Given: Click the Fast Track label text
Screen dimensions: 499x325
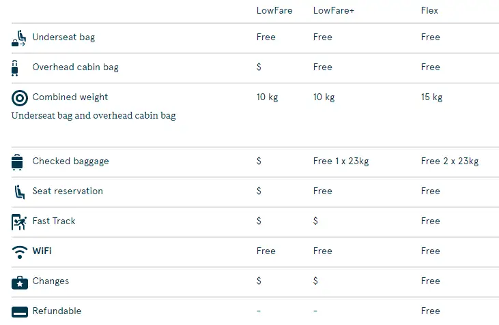Looking at the screenshot, I should (54, 221).
